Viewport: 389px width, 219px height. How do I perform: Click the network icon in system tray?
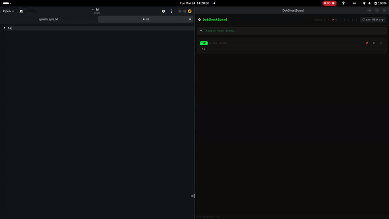tap(364, 3)
